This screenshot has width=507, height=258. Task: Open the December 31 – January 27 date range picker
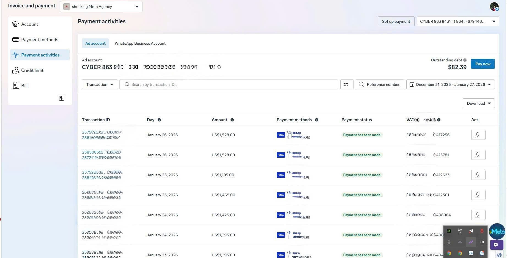450,84
